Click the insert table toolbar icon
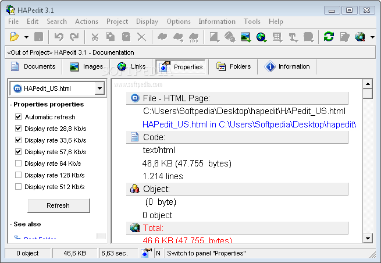 (x=277, y=37)
